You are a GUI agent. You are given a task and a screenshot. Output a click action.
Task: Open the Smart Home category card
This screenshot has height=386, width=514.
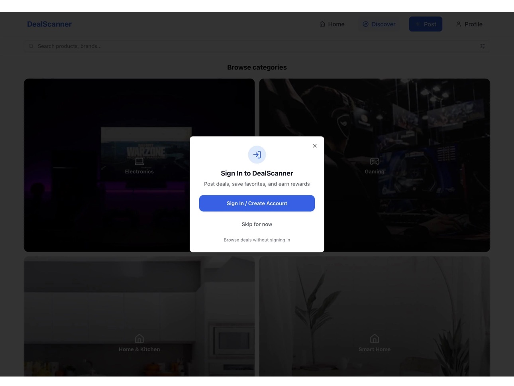click(375, 317)
